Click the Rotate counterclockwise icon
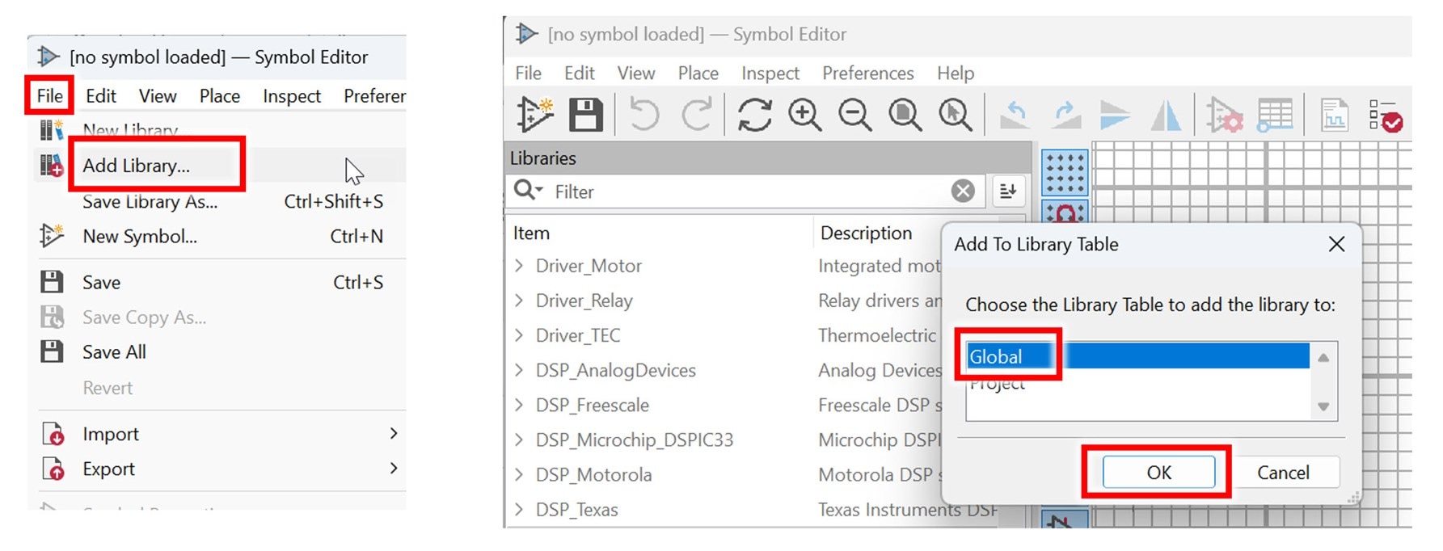Viewport: 1443px width, 551px height. point(1015,114)
